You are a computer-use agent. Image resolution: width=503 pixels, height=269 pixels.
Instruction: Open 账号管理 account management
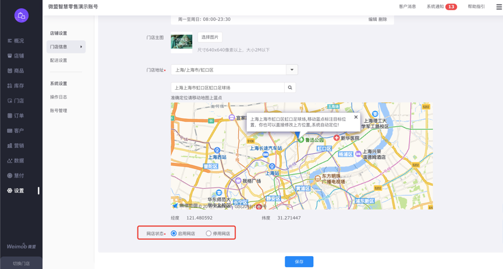point(58,111)
